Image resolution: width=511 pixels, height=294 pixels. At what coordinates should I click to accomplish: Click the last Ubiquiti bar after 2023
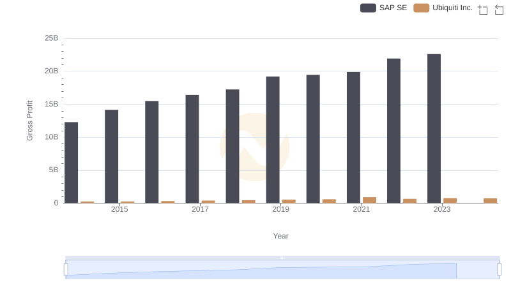490,201
